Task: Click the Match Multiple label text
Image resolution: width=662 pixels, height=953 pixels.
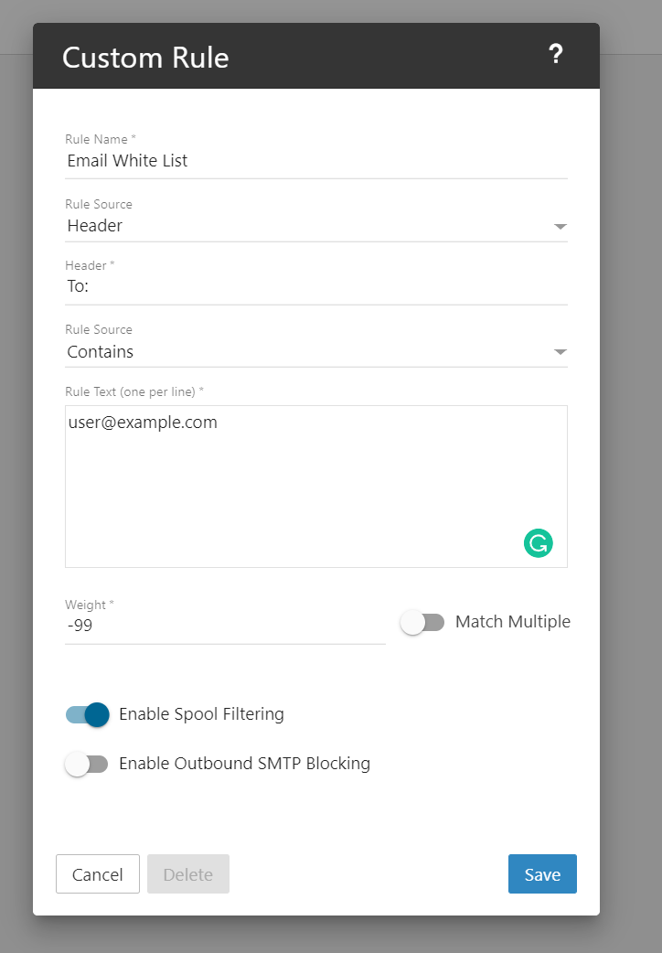Action: pos(512,622)
